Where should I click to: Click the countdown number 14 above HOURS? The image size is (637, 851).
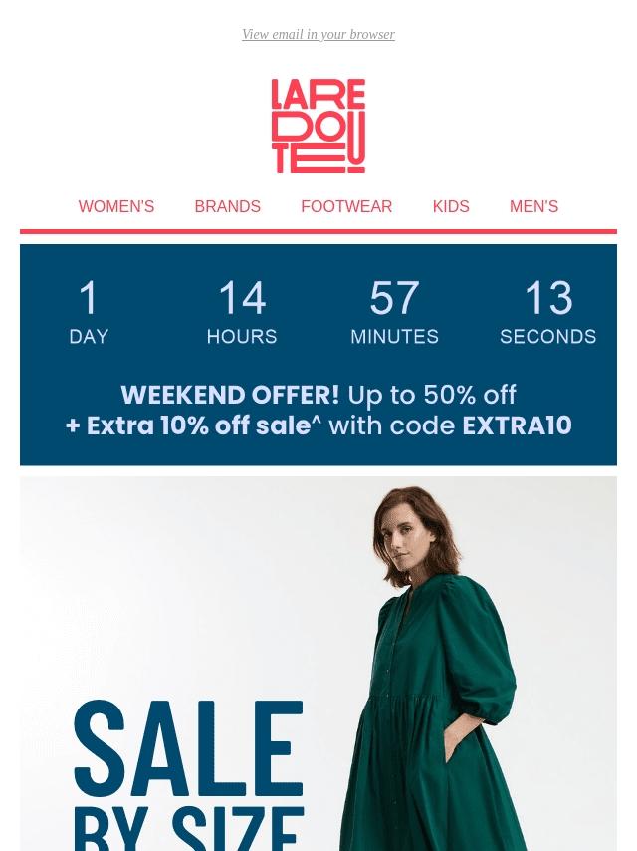242,297
